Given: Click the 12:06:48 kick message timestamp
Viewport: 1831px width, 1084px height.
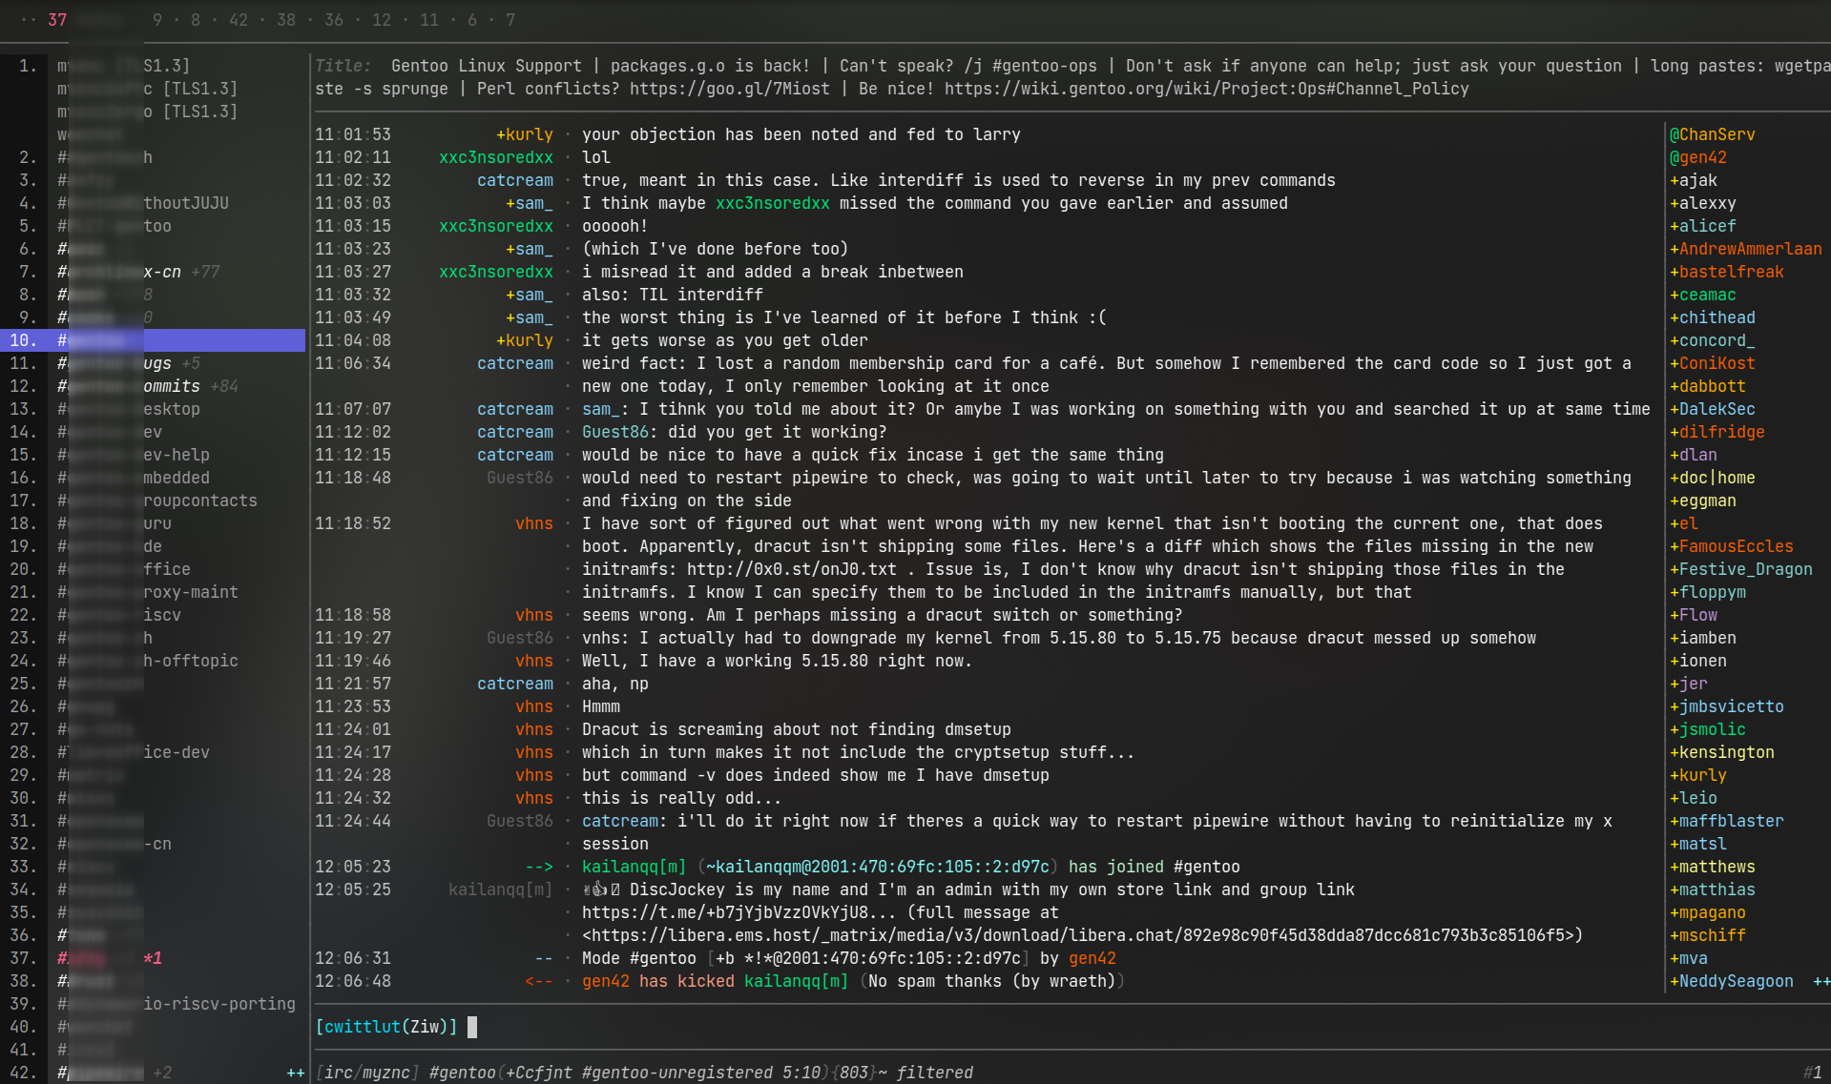Looking at the screenshot, I should coord(353,981).
